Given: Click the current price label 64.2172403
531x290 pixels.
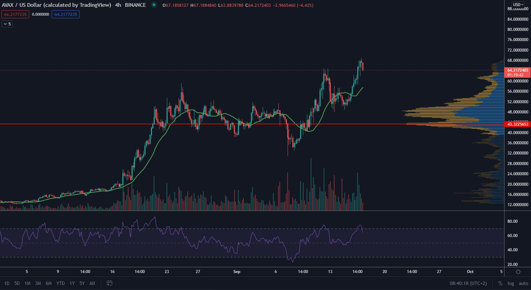Looking at the screenshot, I should coord(518,70).
